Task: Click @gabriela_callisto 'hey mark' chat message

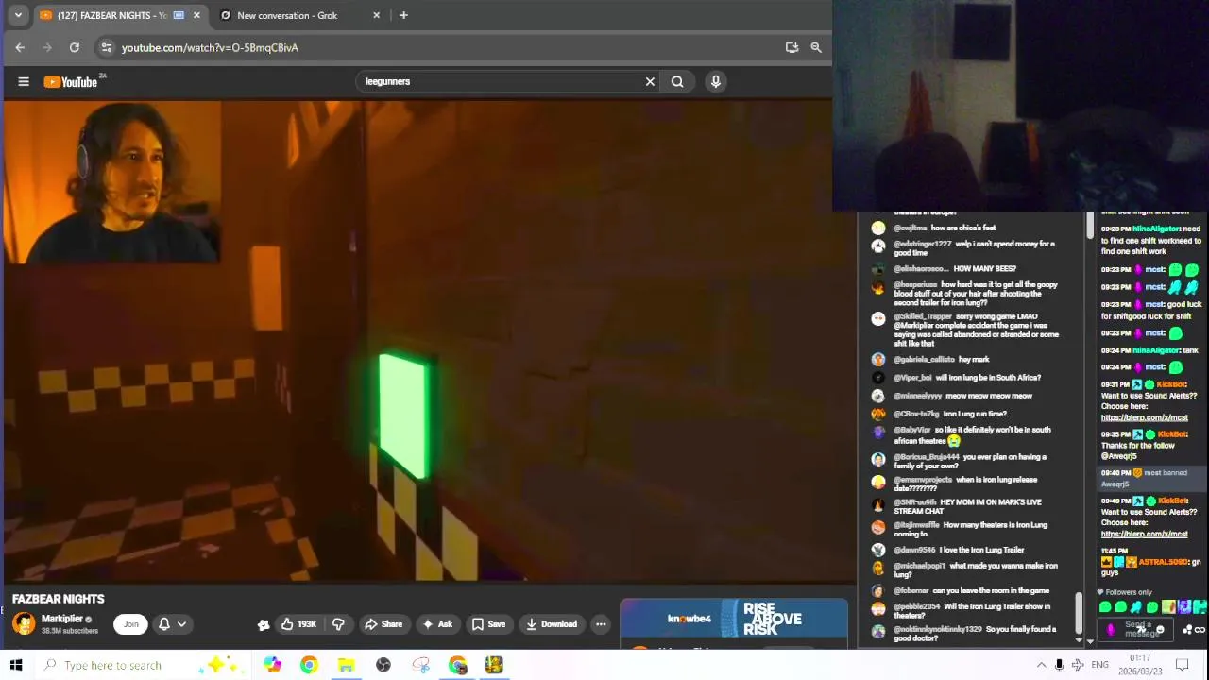Action: pos(941,359)
